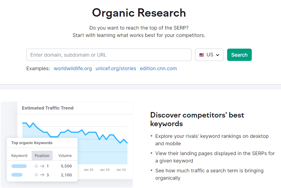Click the Estimated Traffic Trend chart title
The width and height of the screenshot is (281, 188).
point(48,108)
